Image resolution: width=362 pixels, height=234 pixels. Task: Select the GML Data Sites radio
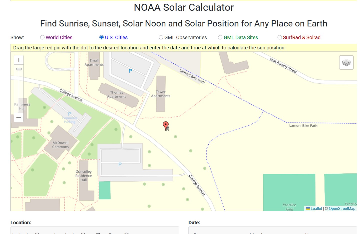click(x=220, y=37)
